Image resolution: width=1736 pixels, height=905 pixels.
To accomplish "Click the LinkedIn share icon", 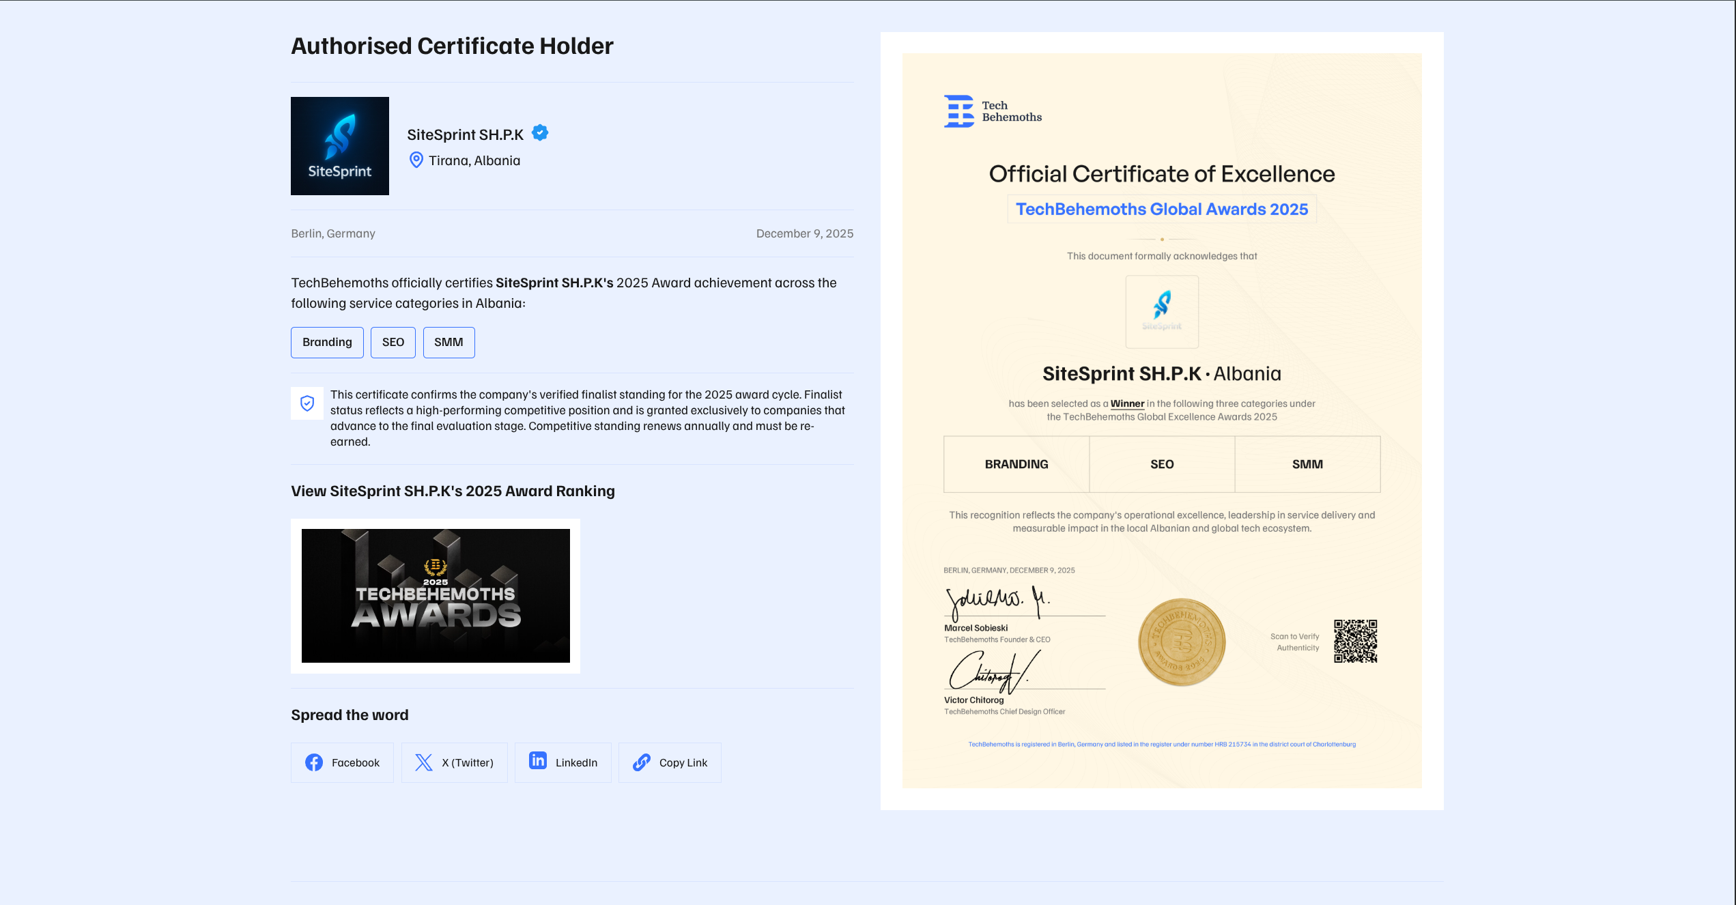I will tap(538, 762).
